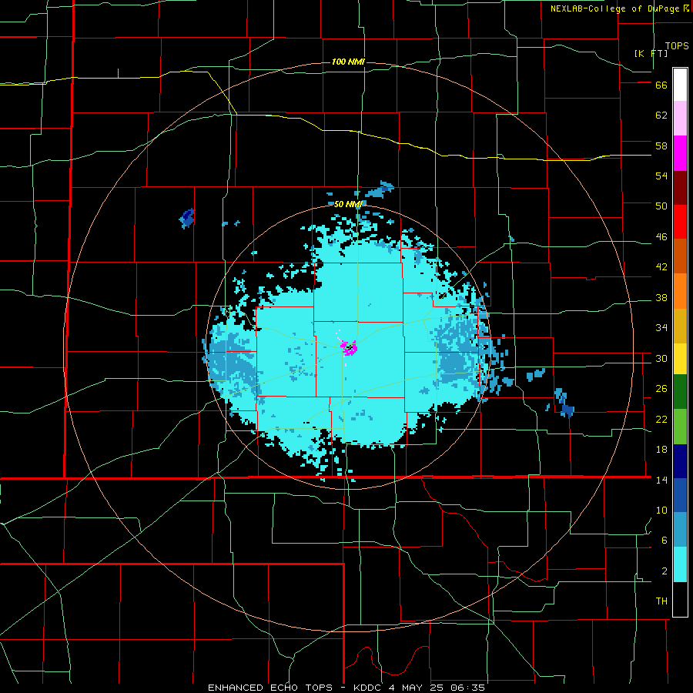Select the dark green legend swatch
693x693 pixels.
680,392
